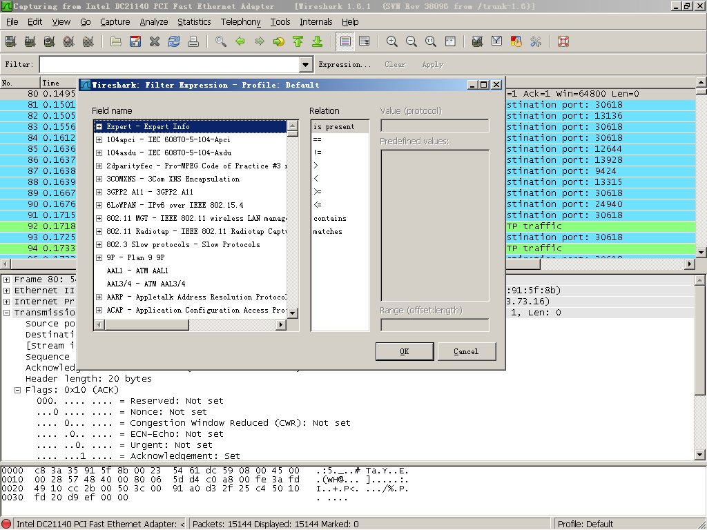The width and height of the screenshot is (707, 530).
Task: Reload the capture file icon
Action: coord(174,41)
